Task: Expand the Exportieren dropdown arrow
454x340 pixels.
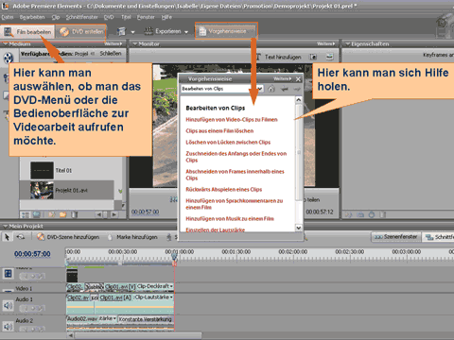Action: point(186,32)
